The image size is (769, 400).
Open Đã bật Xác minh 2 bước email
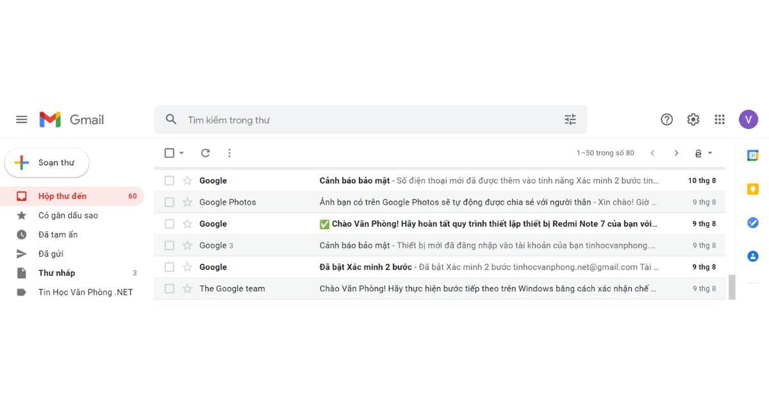pos(440,267)
